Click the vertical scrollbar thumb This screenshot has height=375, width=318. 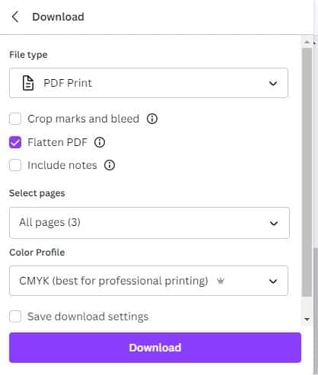click(x=307, y=173)
